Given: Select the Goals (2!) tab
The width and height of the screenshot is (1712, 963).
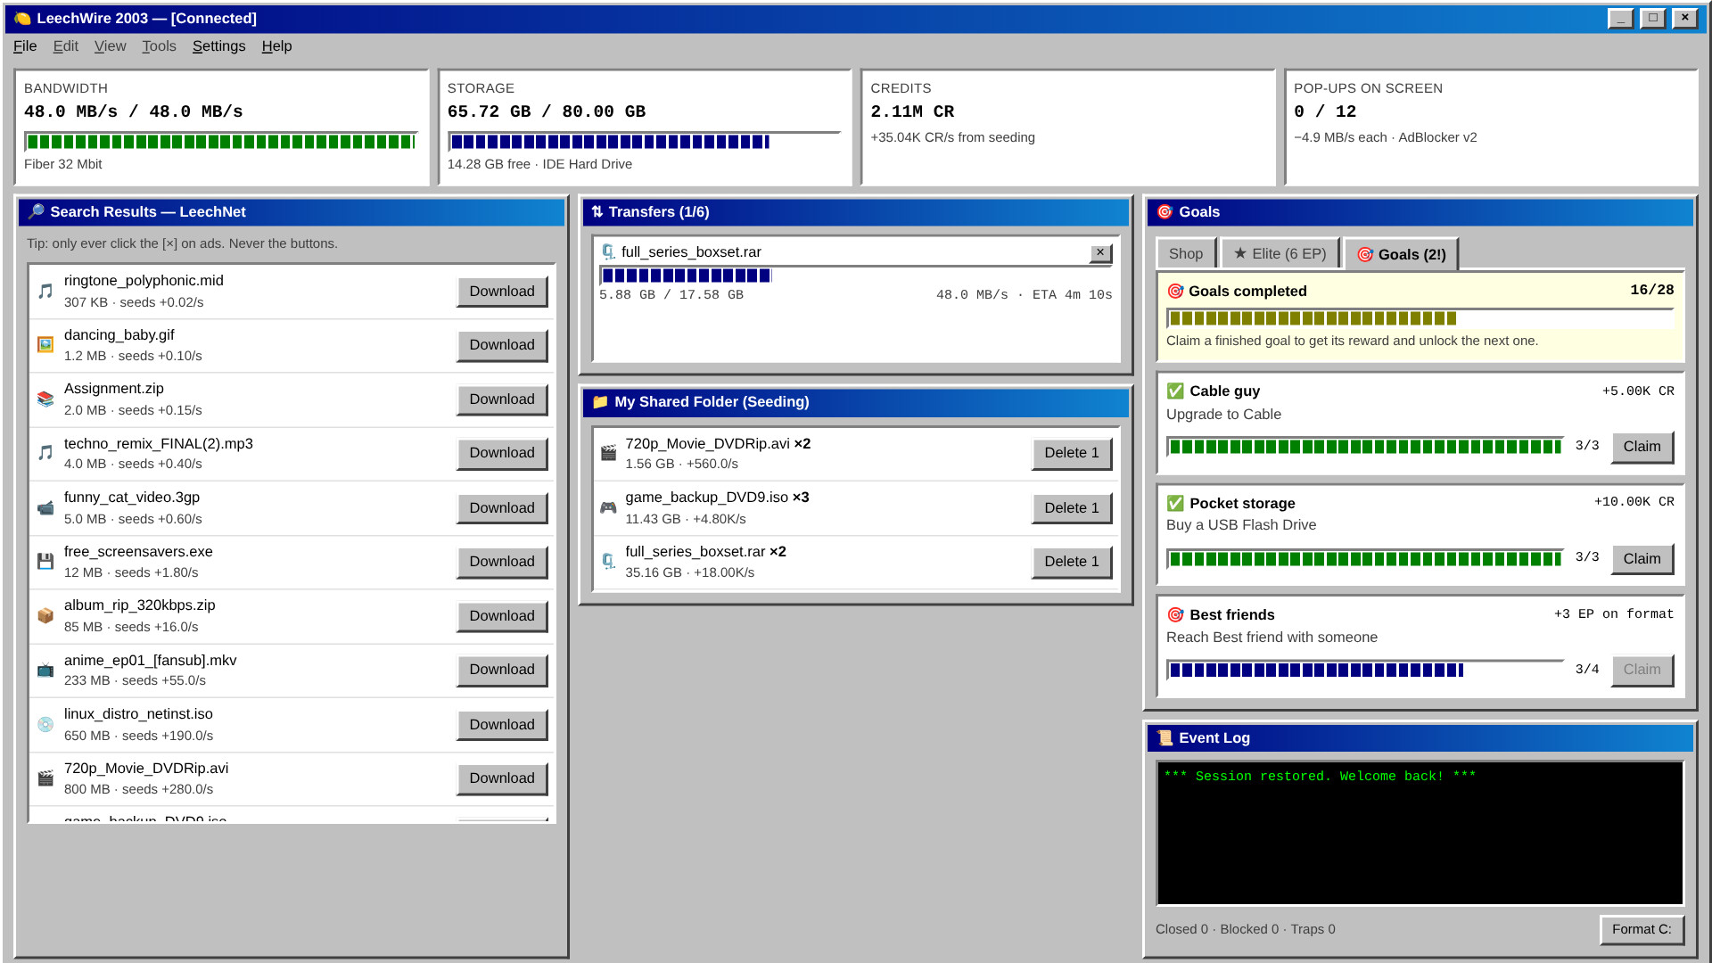Looking at the screenshot, I should [x=1401, y=255].
